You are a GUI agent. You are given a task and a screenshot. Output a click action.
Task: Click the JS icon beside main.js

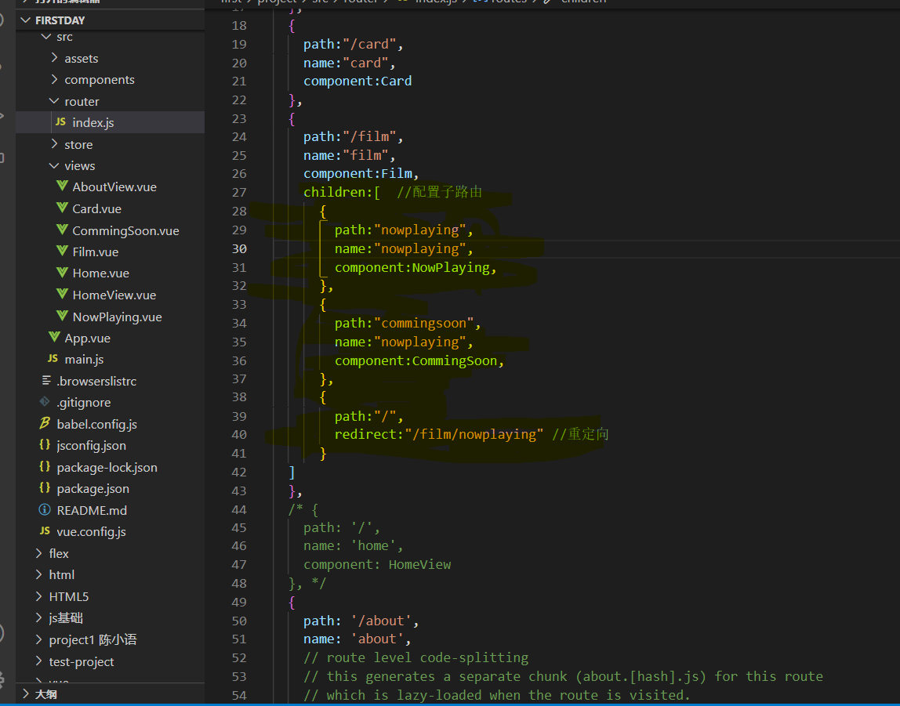coord(53,358)
